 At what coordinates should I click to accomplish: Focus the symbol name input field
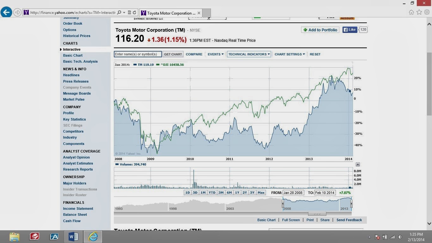coord(138,54)
